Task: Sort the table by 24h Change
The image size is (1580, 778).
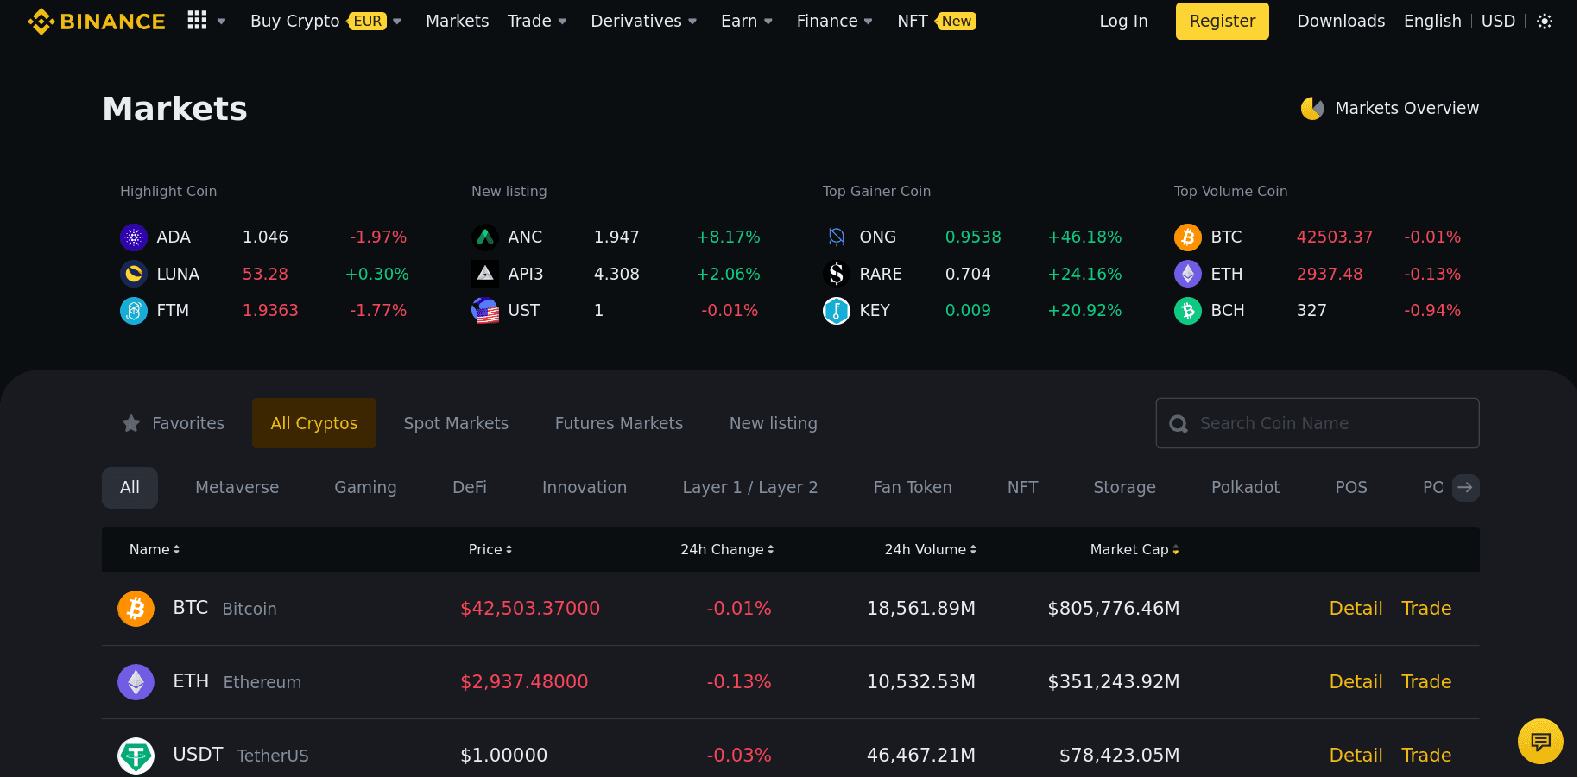Action: [x=727, y=549]
